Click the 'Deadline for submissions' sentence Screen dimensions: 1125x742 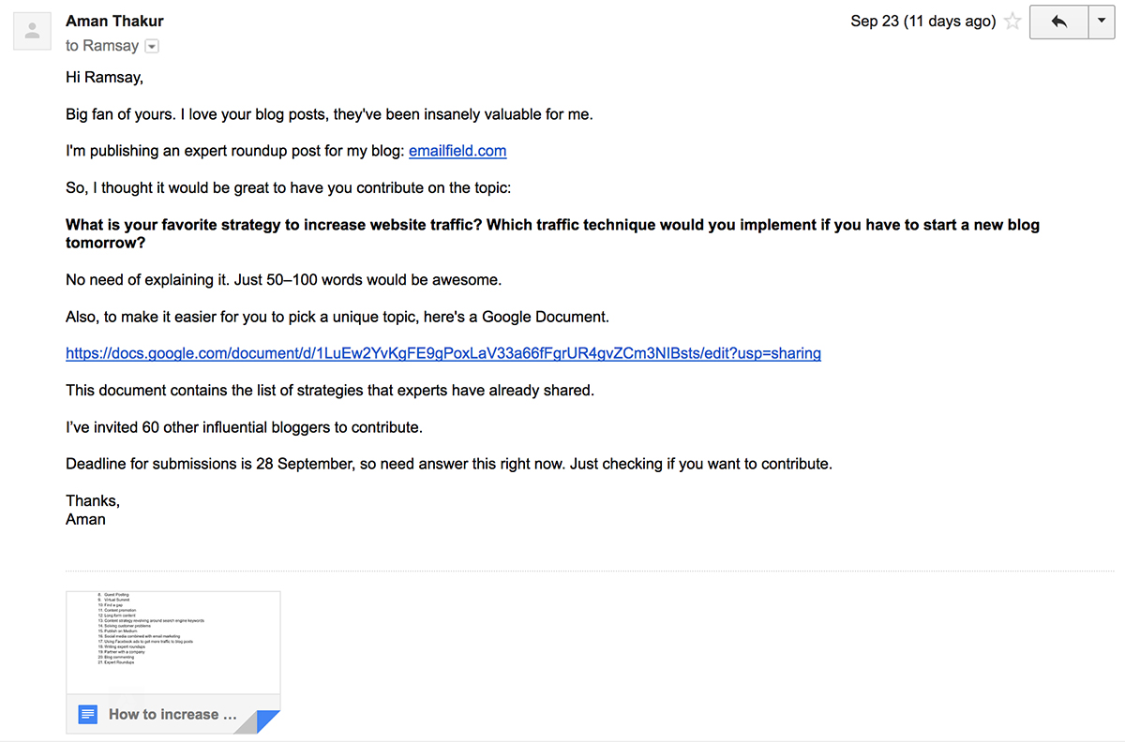point(449,464)
